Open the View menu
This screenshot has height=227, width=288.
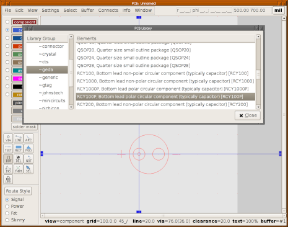32,10
